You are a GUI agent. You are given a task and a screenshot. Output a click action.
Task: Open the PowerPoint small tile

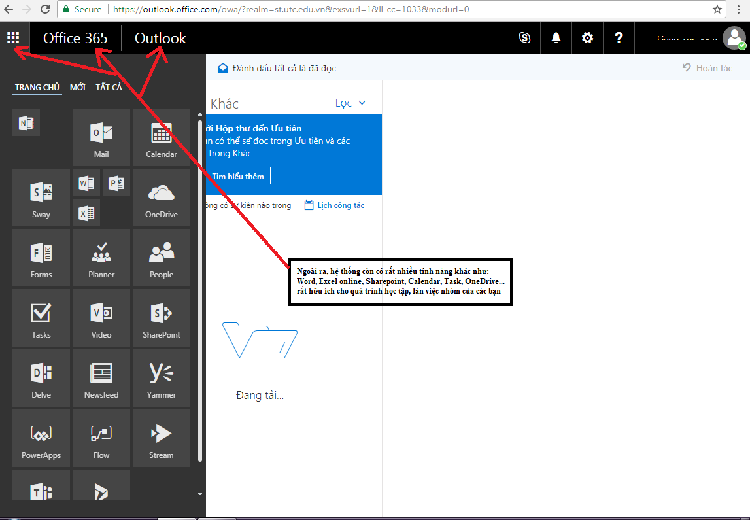pos(116,182)
